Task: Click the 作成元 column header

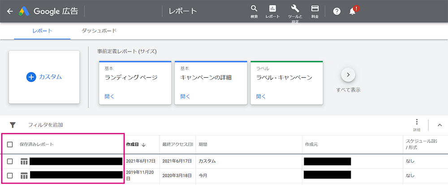Action: (x=311, y=144)
